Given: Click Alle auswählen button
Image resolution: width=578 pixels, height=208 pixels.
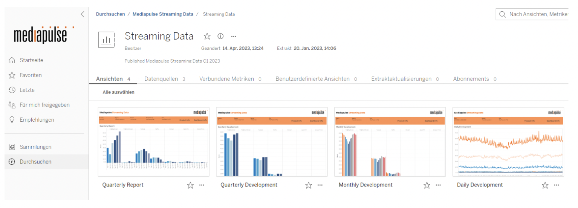Looking at the screenshot, I should (x=118, y=92).
